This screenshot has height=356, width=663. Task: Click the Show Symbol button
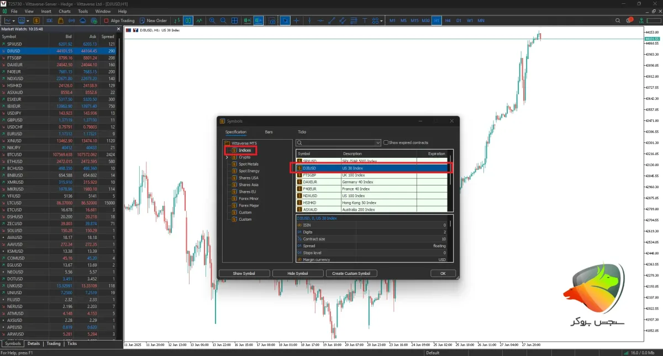(244, 273)
